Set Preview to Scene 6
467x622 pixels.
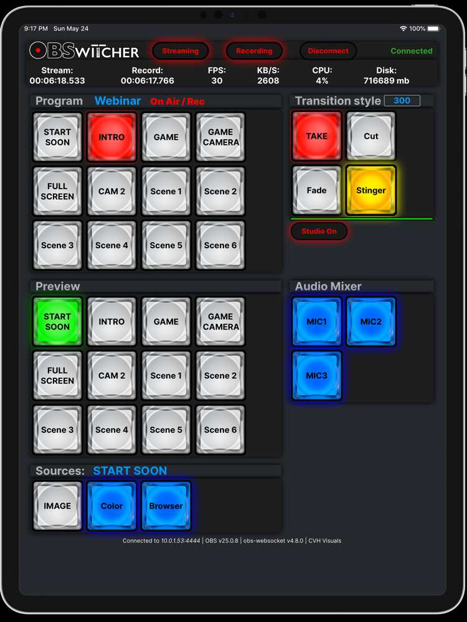point(220,430)
